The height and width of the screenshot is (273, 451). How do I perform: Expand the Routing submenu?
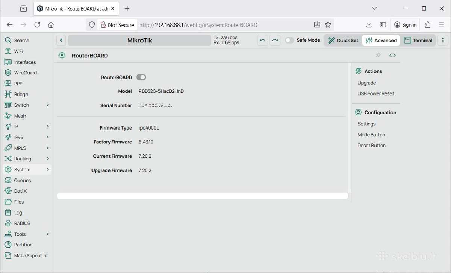click(x=48, y=159)
